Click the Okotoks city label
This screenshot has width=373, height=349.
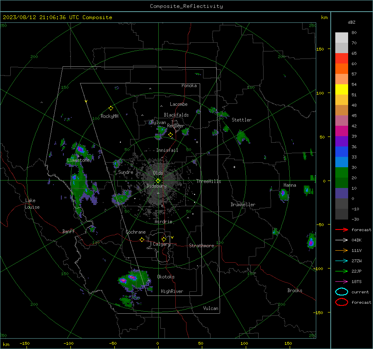tap(166, 277)
